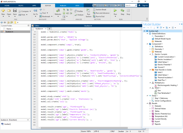Screen dimensions: 183x133
Task: Switch to the PLOTS ribbon tab
Action: pyautogui.click(x=21, y=6)
